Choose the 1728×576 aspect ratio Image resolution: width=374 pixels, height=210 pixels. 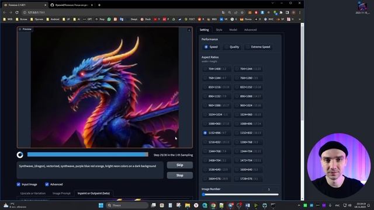[x=248, y=178]
